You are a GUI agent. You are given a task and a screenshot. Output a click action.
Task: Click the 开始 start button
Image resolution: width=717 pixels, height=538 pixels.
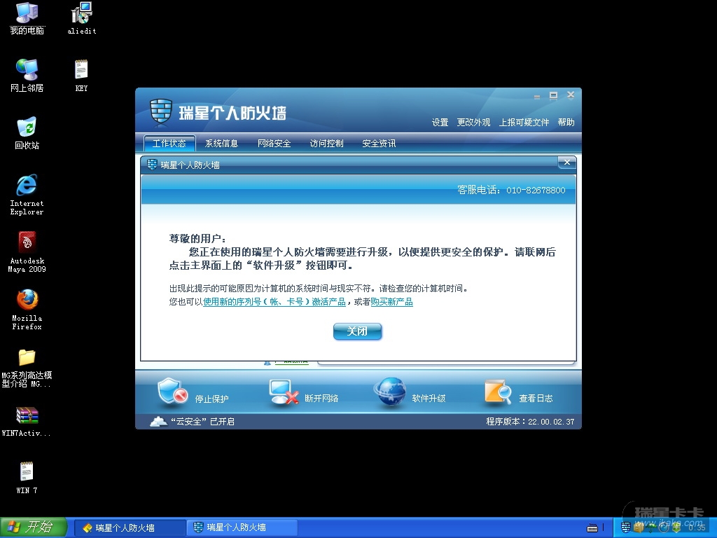[x=34, y=527]
